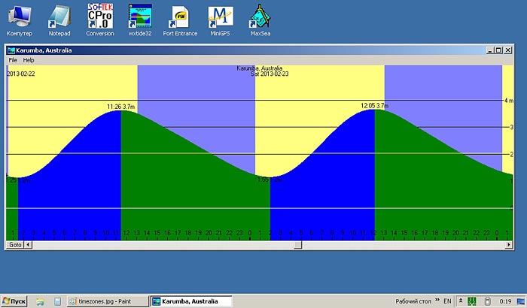The width and height of the screenshot is (527, 308).
Task: Click the left scroll arrow beside Goto
Action: point(29,245)
